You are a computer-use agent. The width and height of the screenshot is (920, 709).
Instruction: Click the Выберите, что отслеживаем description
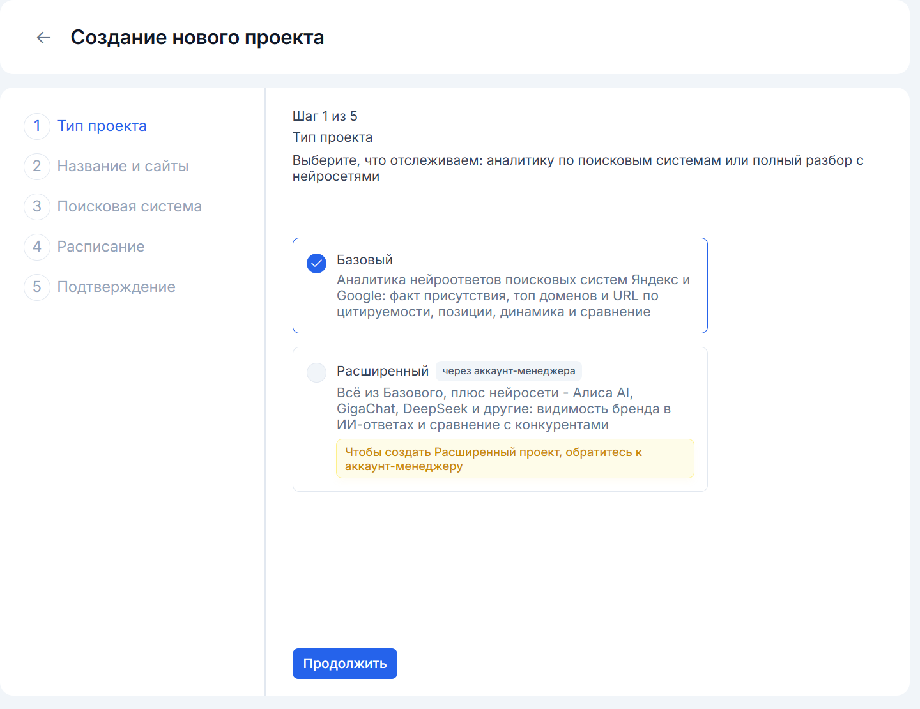point(578,168)
